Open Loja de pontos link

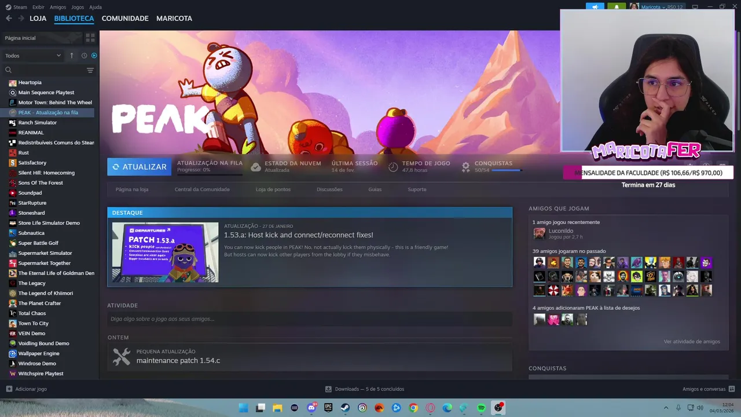(273, 189)
